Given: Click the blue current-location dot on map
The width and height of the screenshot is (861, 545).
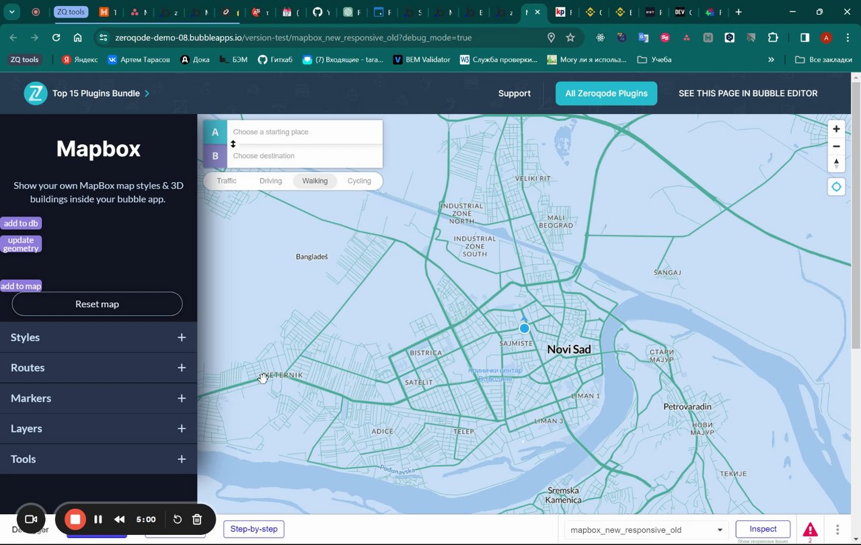Looking at the screenshot, I should (x=524, y=328).
